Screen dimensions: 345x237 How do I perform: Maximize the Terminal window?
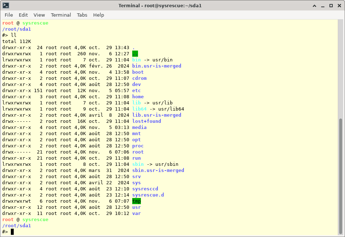(x=331, y=5)
